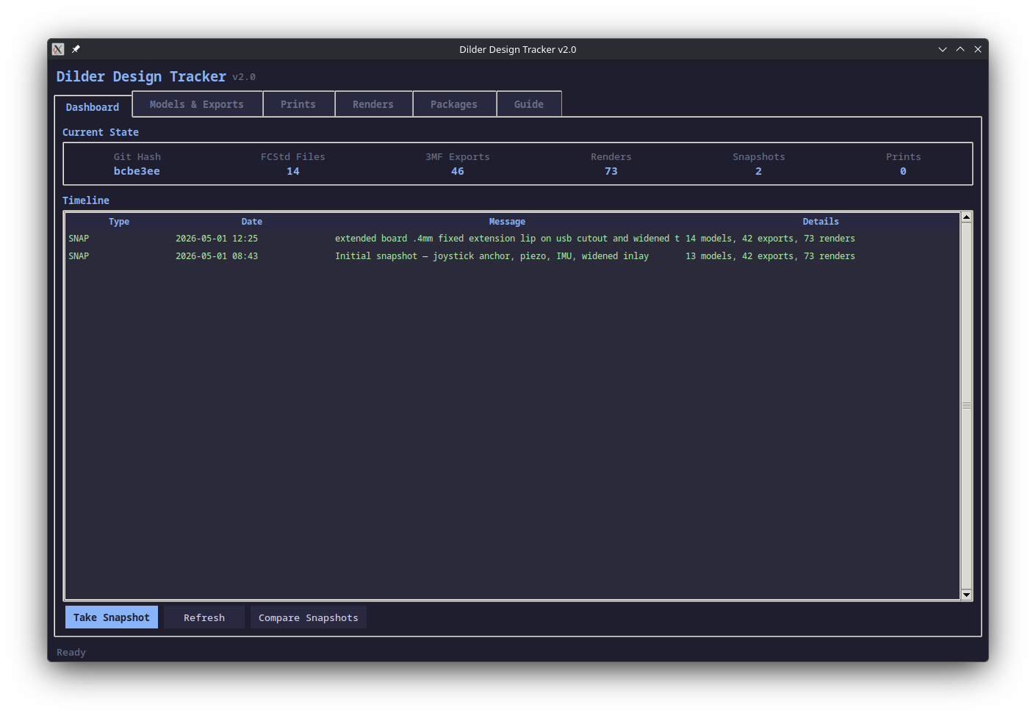Click the minimize chevron in title bar
The image size is (1036, 718).
pyautogui.click(x=943, y=49)
